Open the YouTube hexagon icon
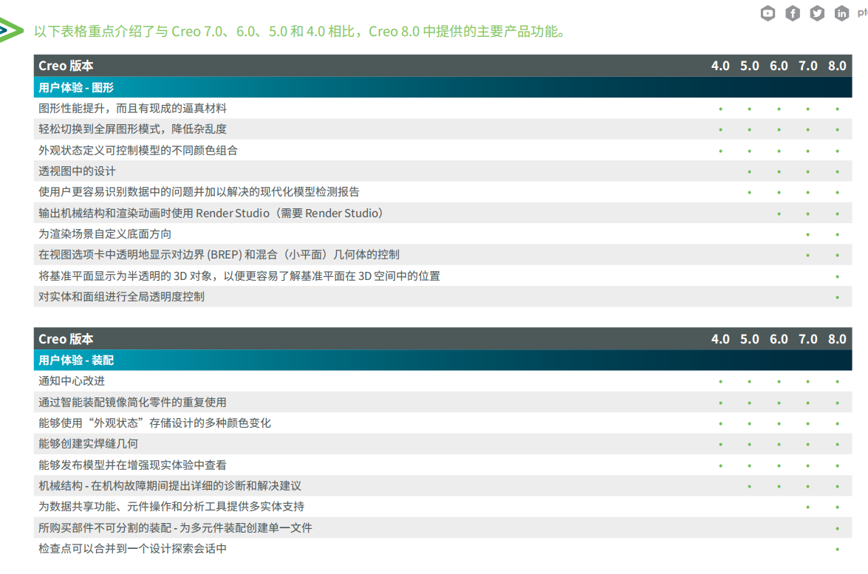 point(768,13)
